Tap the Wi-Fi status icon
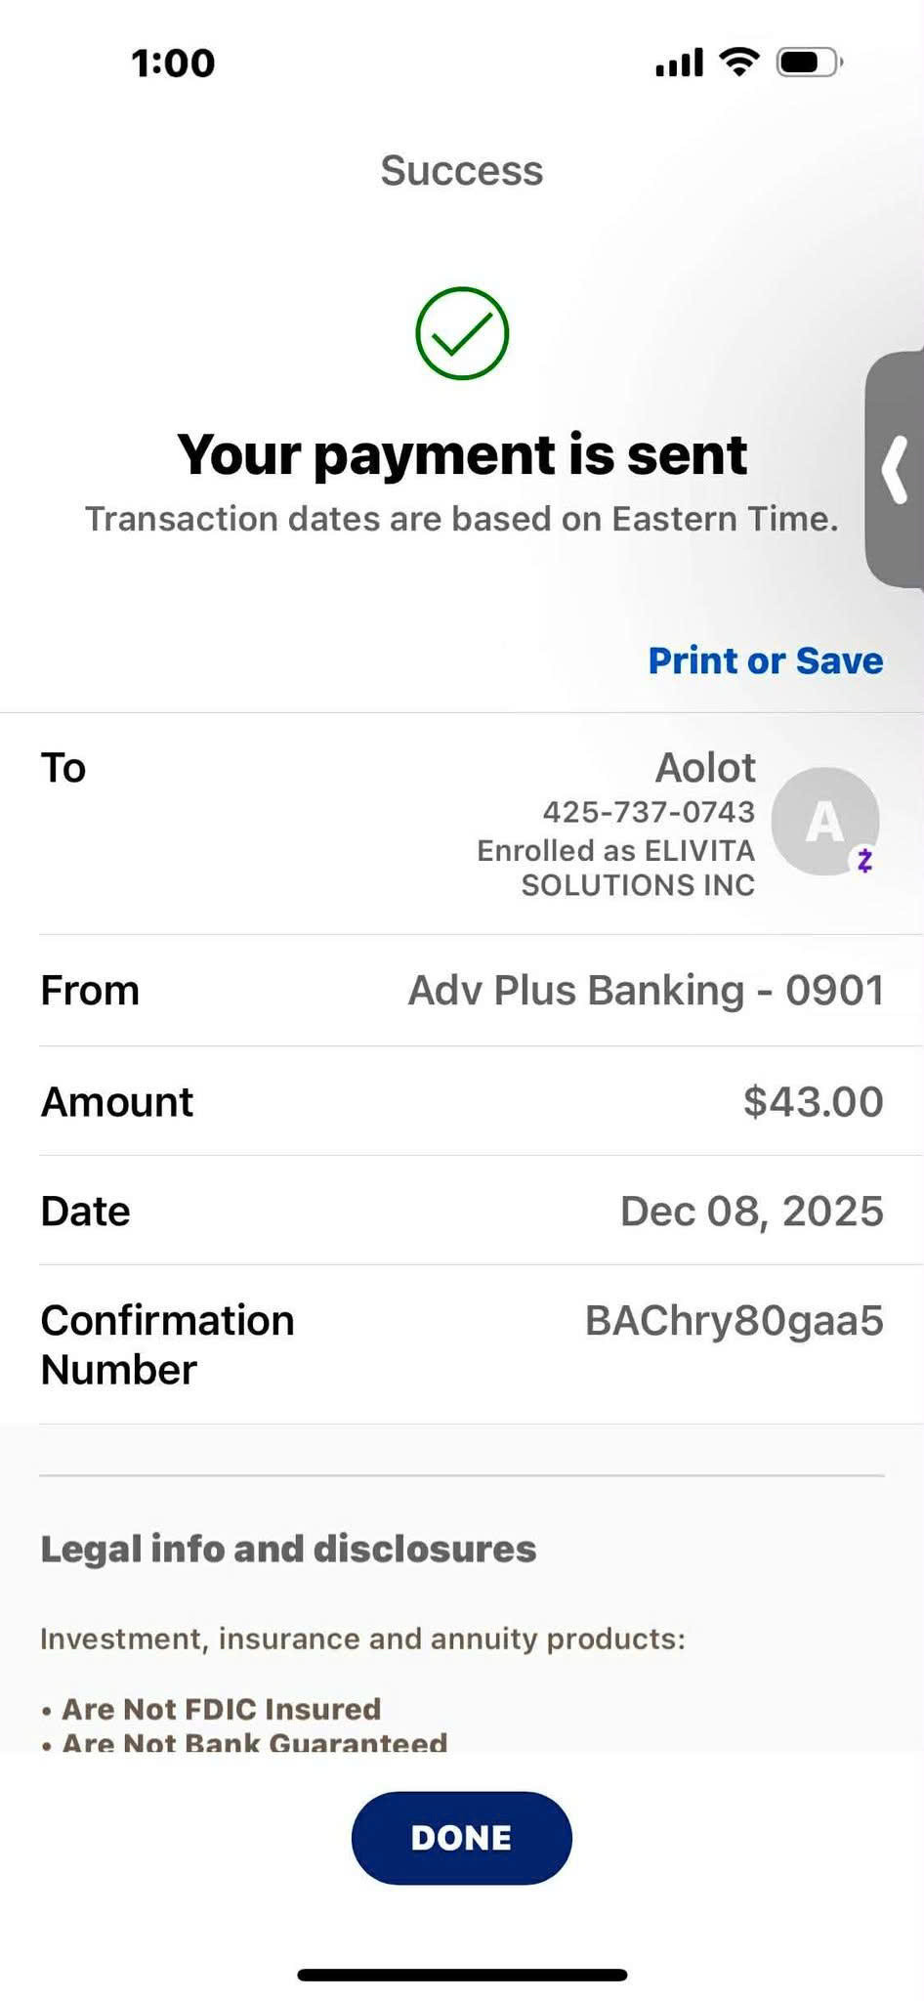The image size is (924, 2001). pos(739,63)
